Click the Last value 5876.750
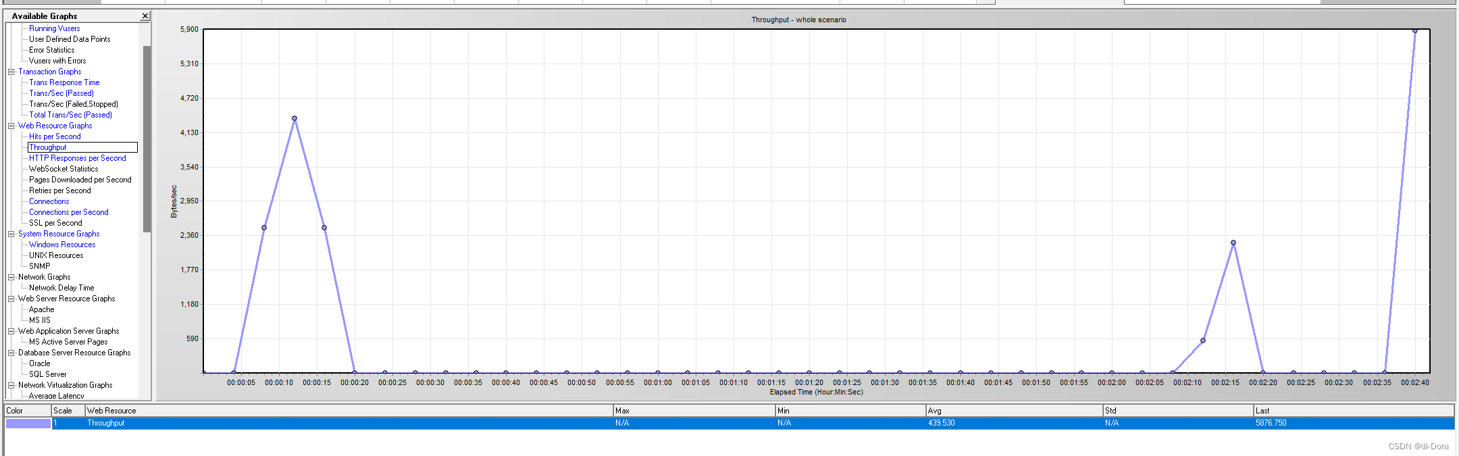This screenshot has height=456, width=1459. [x=1271, y=423]
